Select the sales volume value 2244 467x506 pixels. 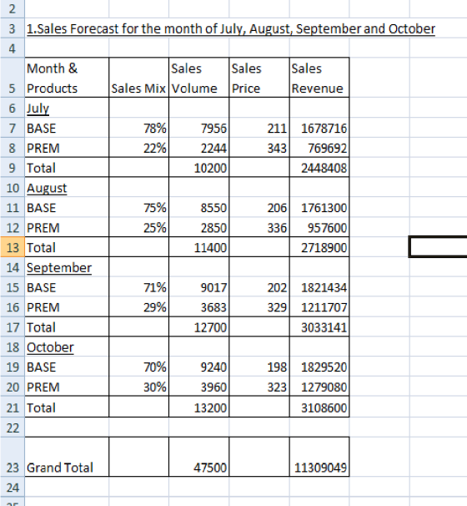pos(198,148)
